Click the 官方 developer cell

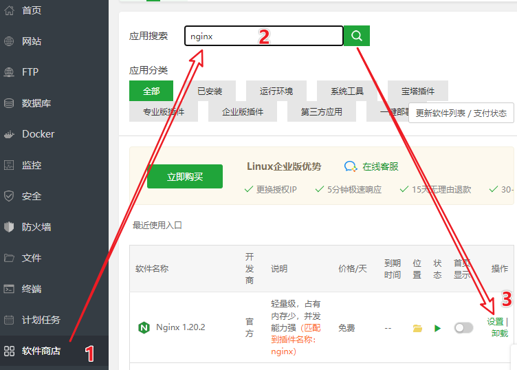click(250, 327)
